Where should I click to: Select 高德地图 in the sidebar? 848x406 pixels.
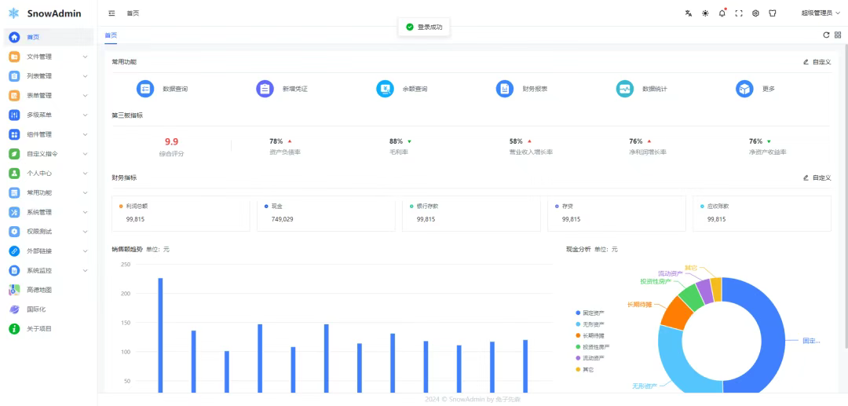(39, 290)
